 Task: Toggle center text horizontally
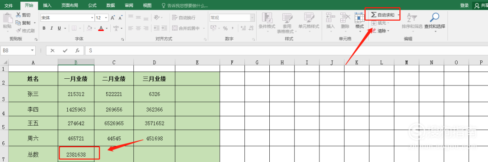(139, 28)
